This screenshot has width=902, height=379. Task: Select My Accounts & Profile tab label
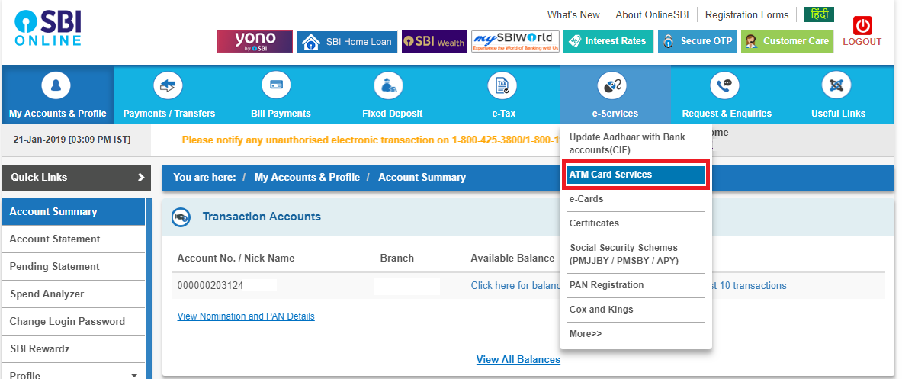pyautogui.click(x=57, y=114)
